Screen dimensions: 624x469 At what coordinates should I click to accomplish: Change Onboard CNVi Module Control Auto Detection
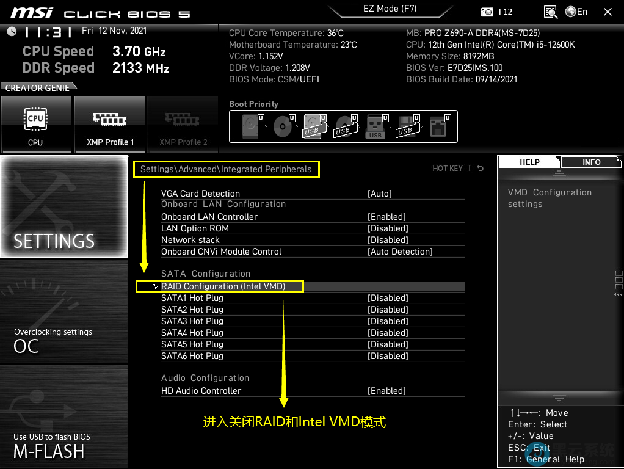[399, 252]
